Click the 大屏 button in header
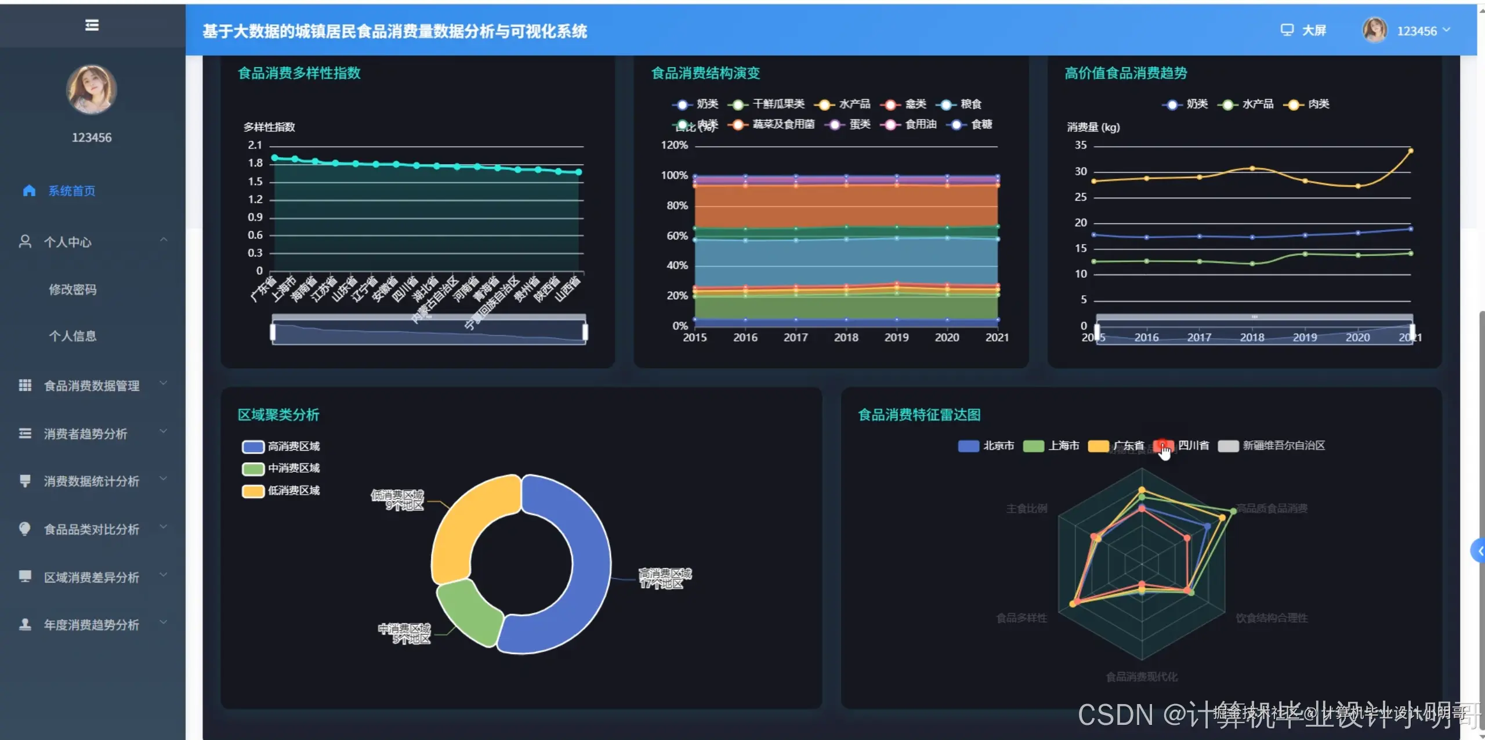This screenshot has width=1485, height=740. (1313, 30)
